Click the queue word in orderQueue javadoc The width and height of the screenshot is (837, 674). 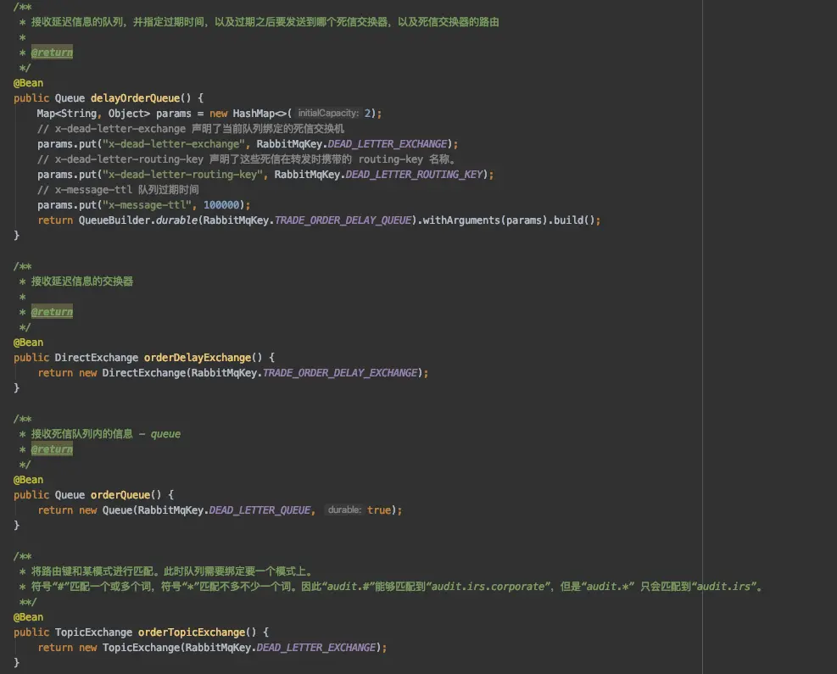tap(165, 434)
